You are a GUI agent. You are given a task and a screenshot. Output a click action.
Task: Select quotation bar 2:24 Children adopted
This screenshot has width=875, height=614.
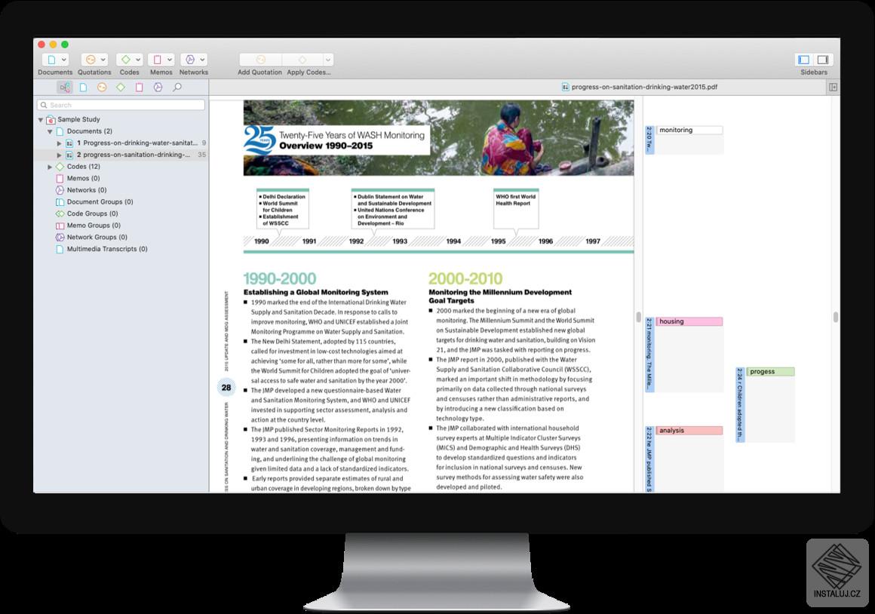coord(740,404)
